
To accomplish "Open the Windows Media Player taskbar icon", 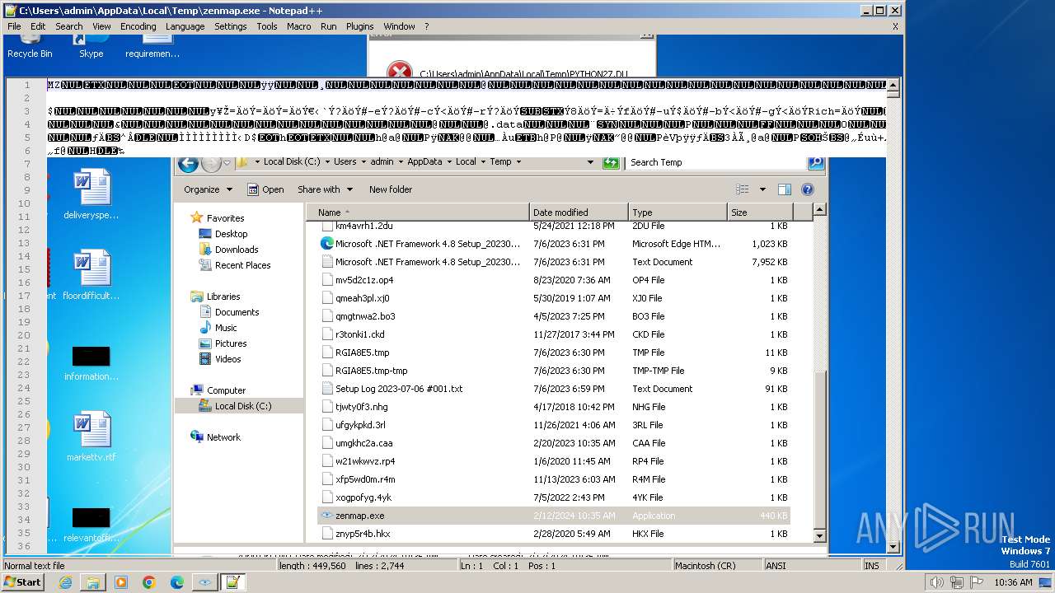I will [x=121, y=582].
